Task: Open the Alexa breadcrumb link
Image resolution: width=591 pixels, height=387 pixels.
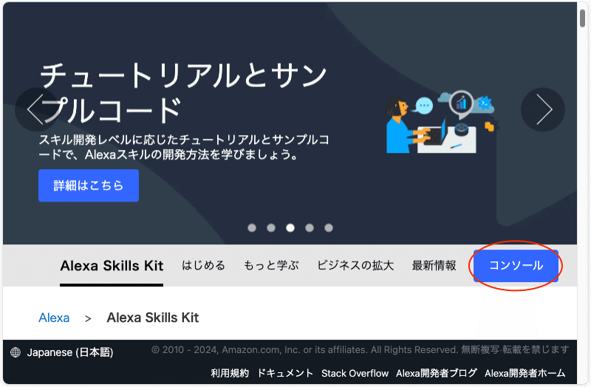Action: pos(54,318)
